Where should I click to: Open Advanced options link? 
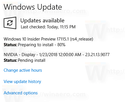click(x=21, y=93)
